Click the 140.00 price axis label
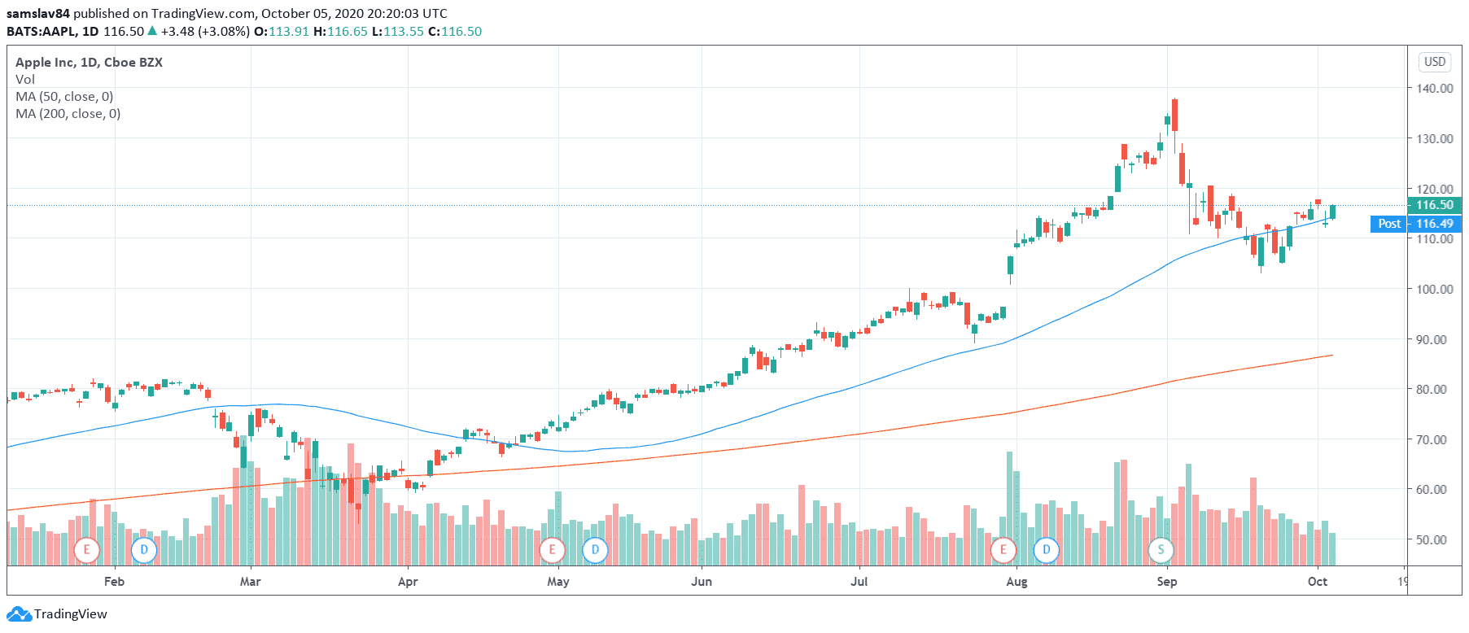This screenshot has width=1469, height=633. 1434,89
